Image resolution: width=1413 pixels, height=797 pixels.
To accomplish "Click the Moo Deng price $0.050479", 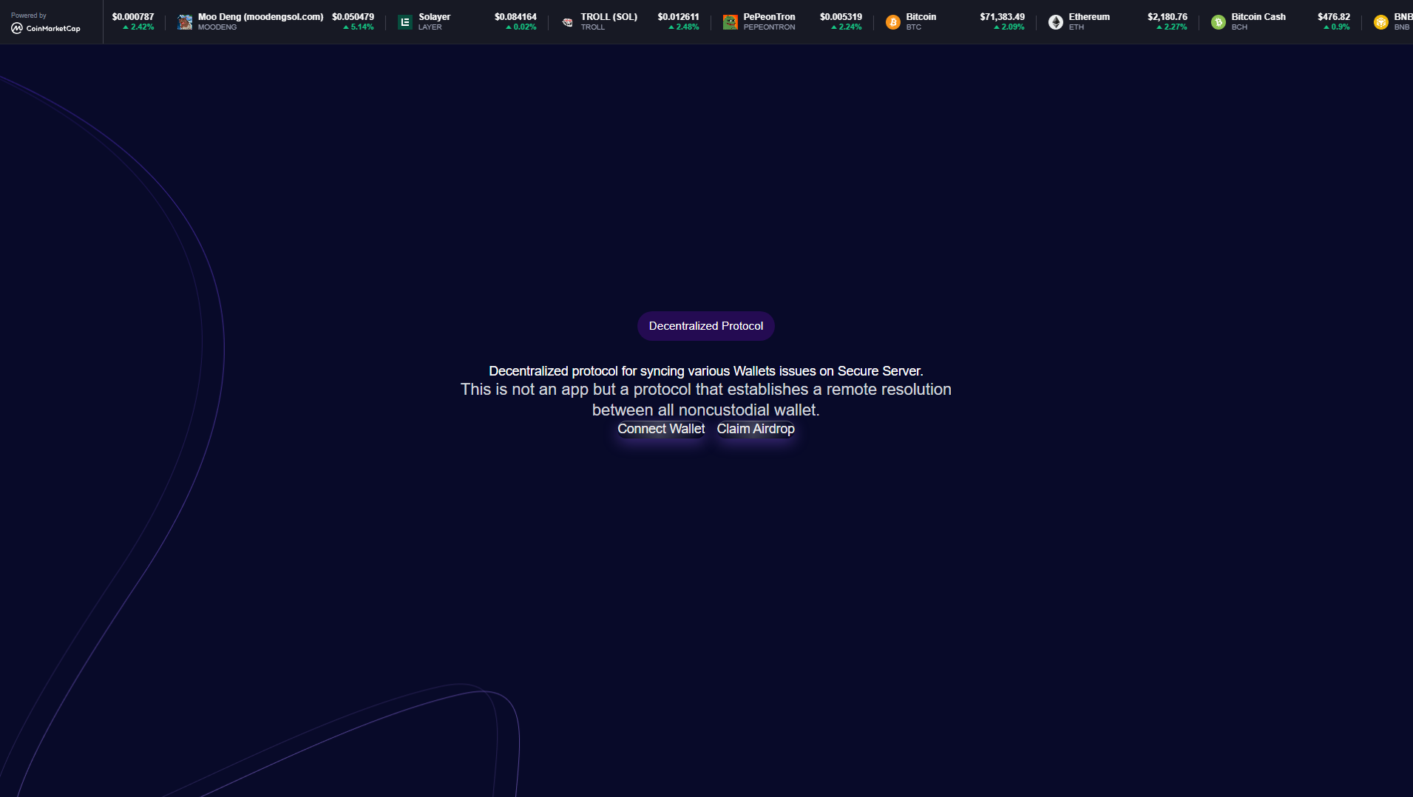I will click(353, 17).
